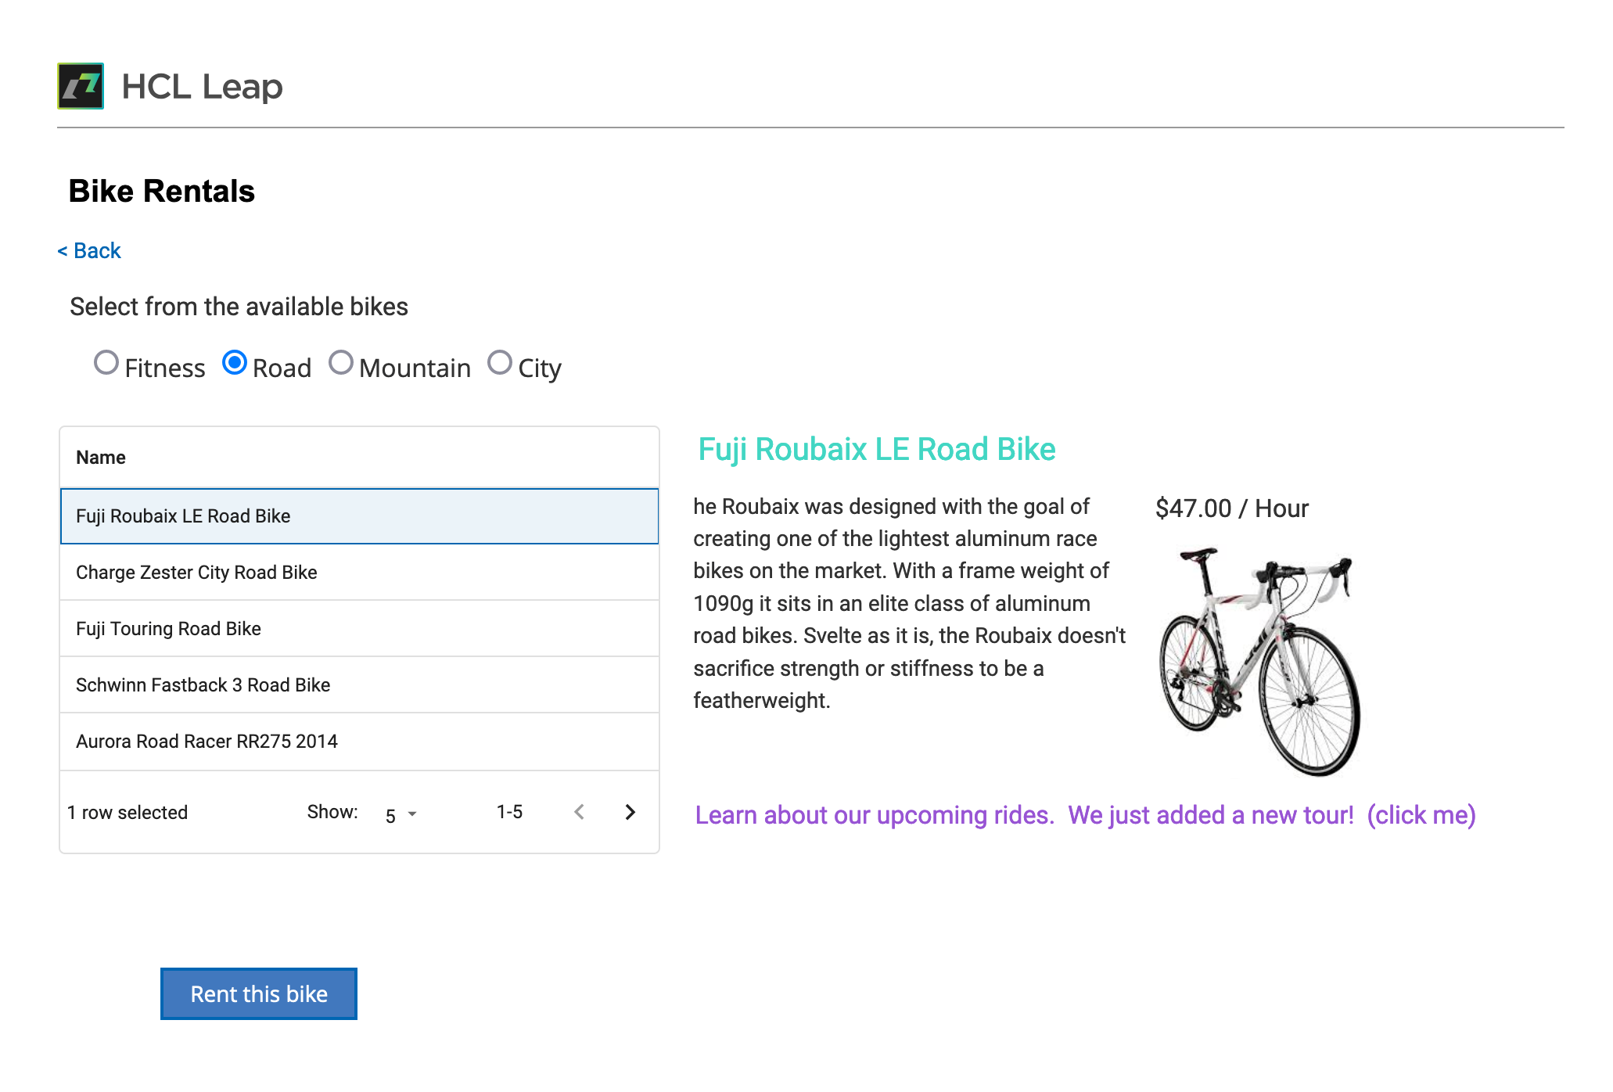Select Charge Zester City Road Bike row
The image size is (1613, 1092).
point(359,573)
